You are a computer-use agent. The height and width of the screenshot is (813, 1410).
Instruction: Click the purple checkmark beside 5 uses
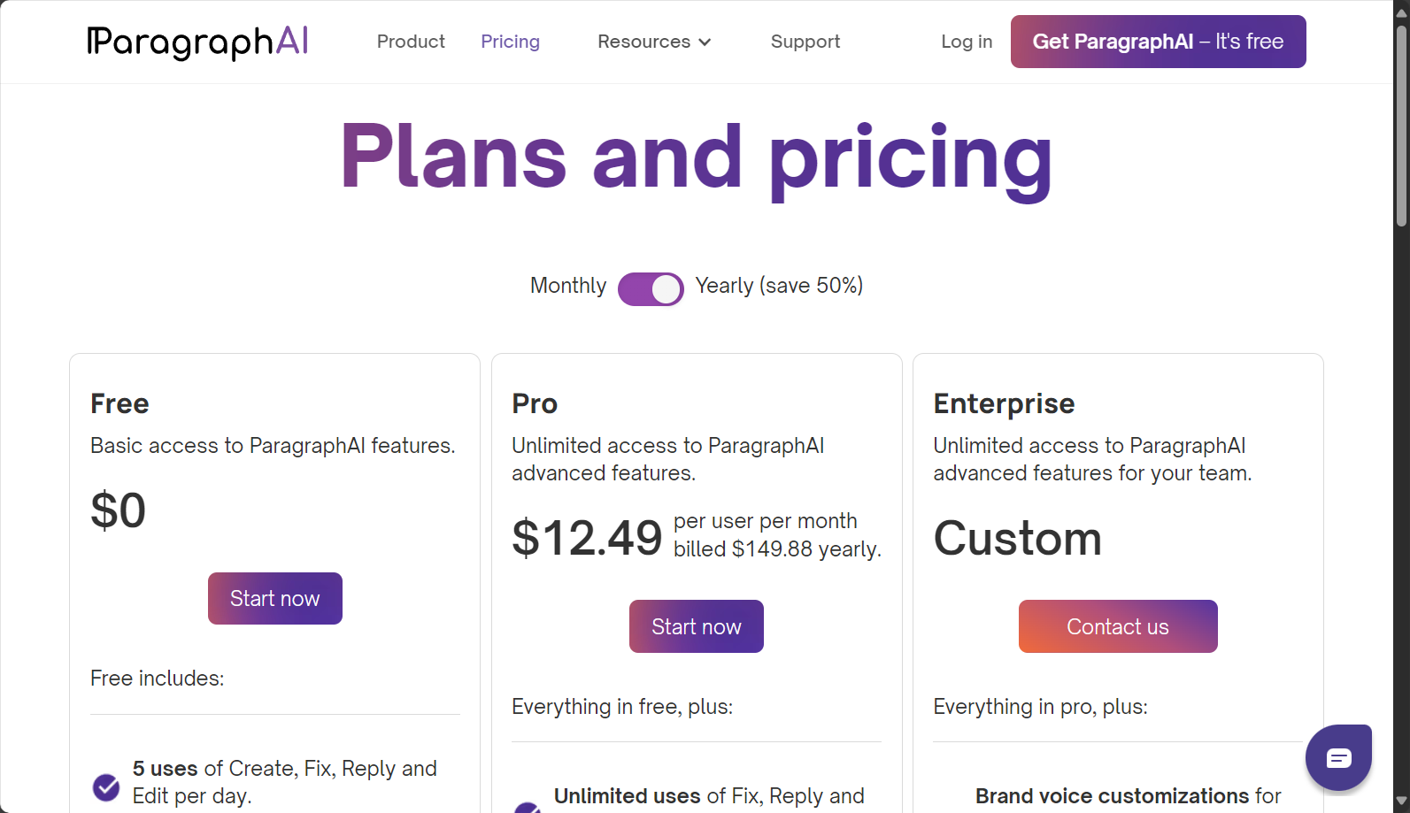click(x=106, y=786)
